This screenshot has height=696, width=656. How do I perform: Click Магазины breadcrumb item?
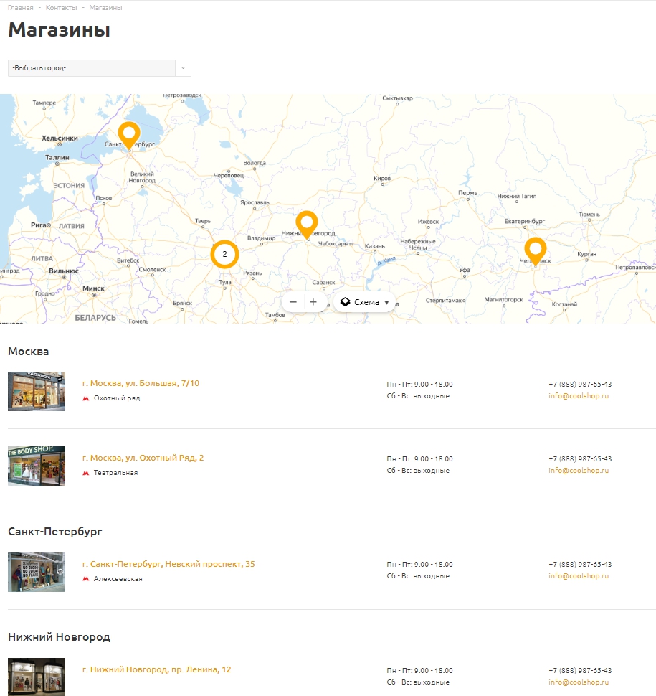pyautogui.click(x=105, y=8)
